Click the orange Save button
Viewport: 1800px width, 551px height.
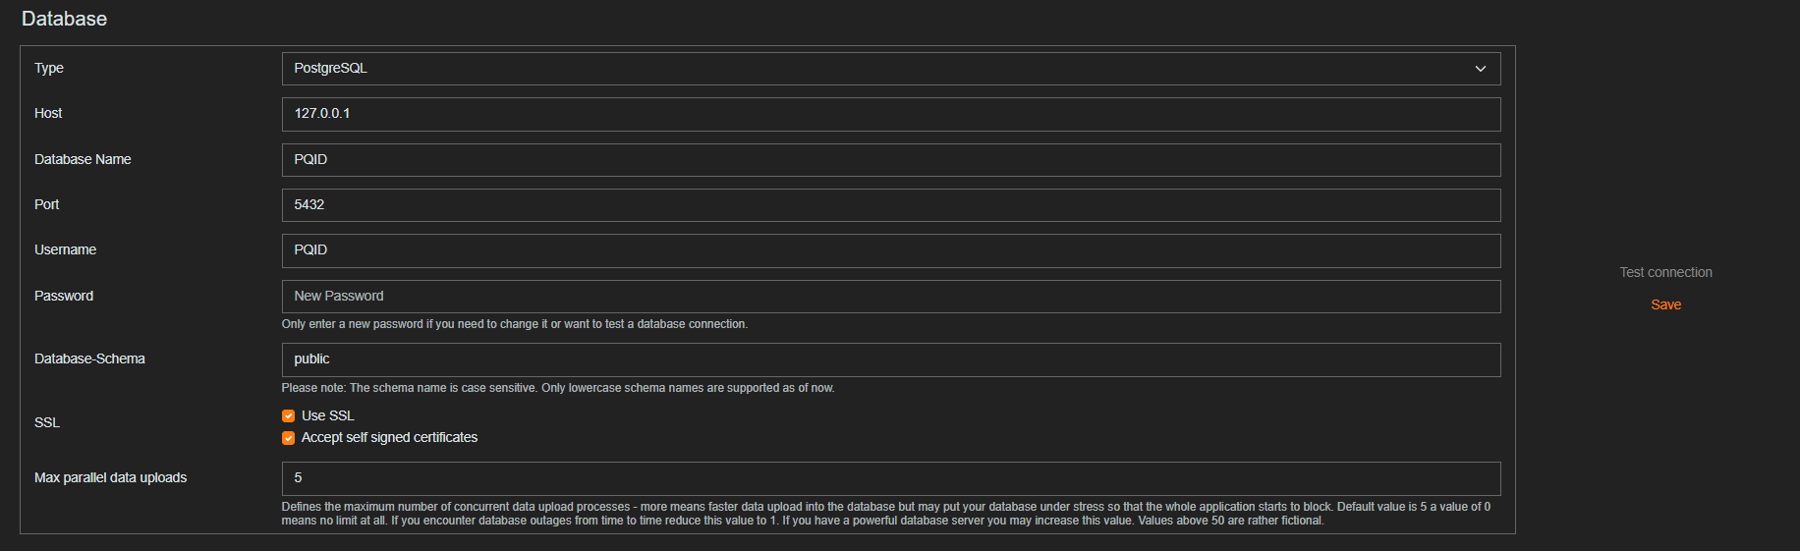click(x=1665, y=304)
